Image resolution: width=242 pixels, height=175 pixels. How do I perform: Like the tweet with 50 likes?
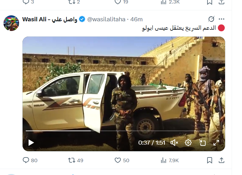pos(122,160)
